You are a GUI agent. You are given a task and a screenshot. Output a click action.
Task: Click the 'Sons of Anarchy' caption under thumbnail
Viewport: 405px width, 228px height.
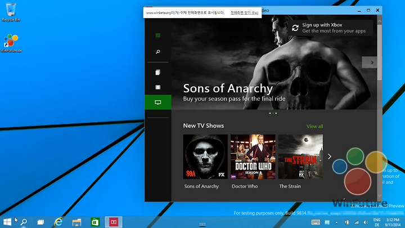[201, 186]
